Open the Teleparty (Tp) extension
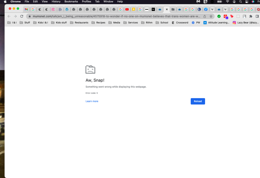The height and width of the screenshot is (178, 260). [232, 16]
